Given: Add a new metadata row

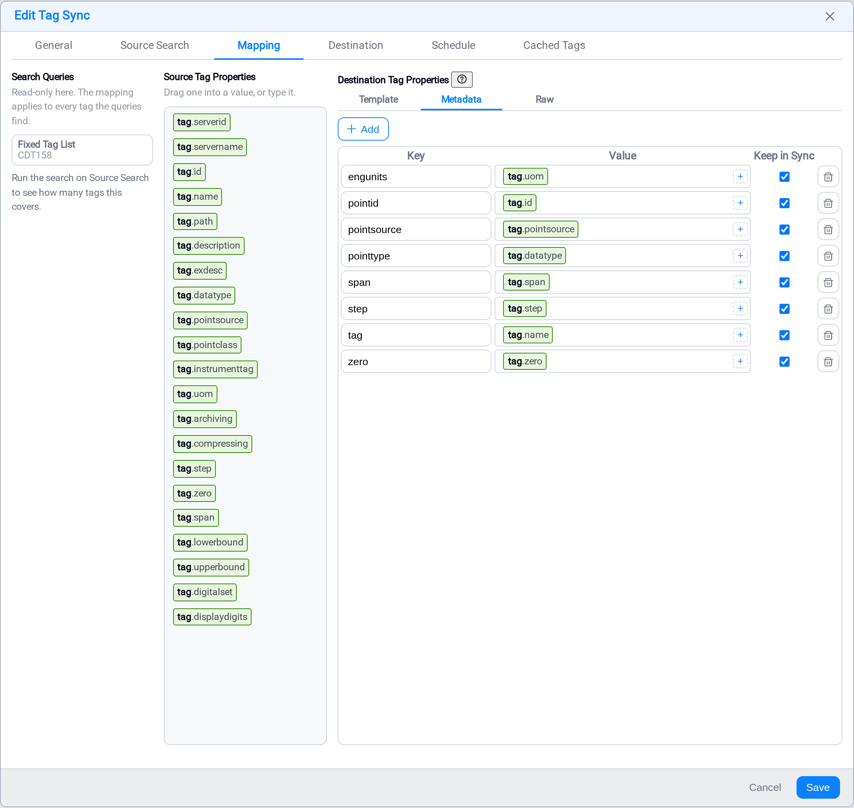Looking at the screenshot, I should click(363, 129).
